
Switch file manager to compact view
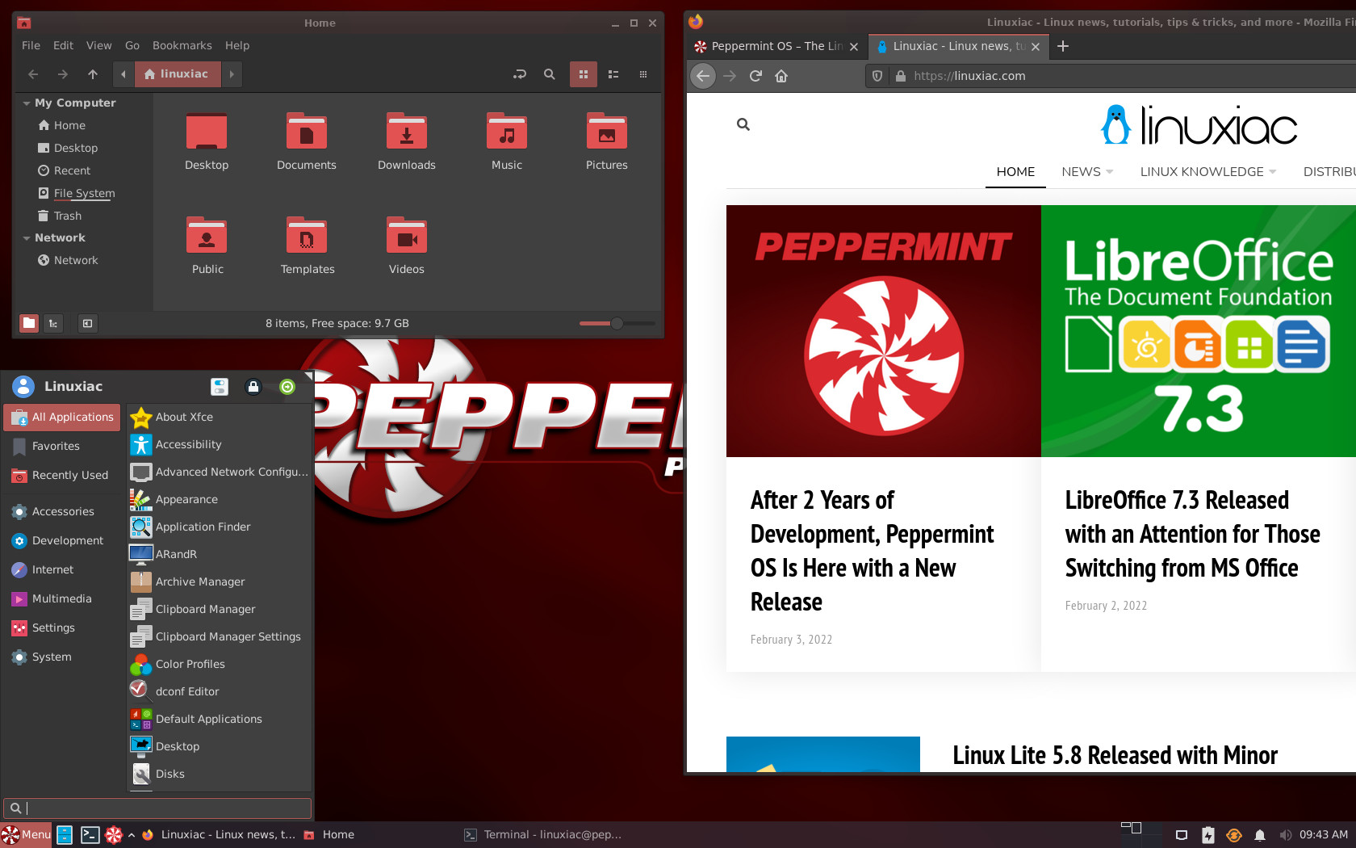pyautogui.click(x=643, y=74)
